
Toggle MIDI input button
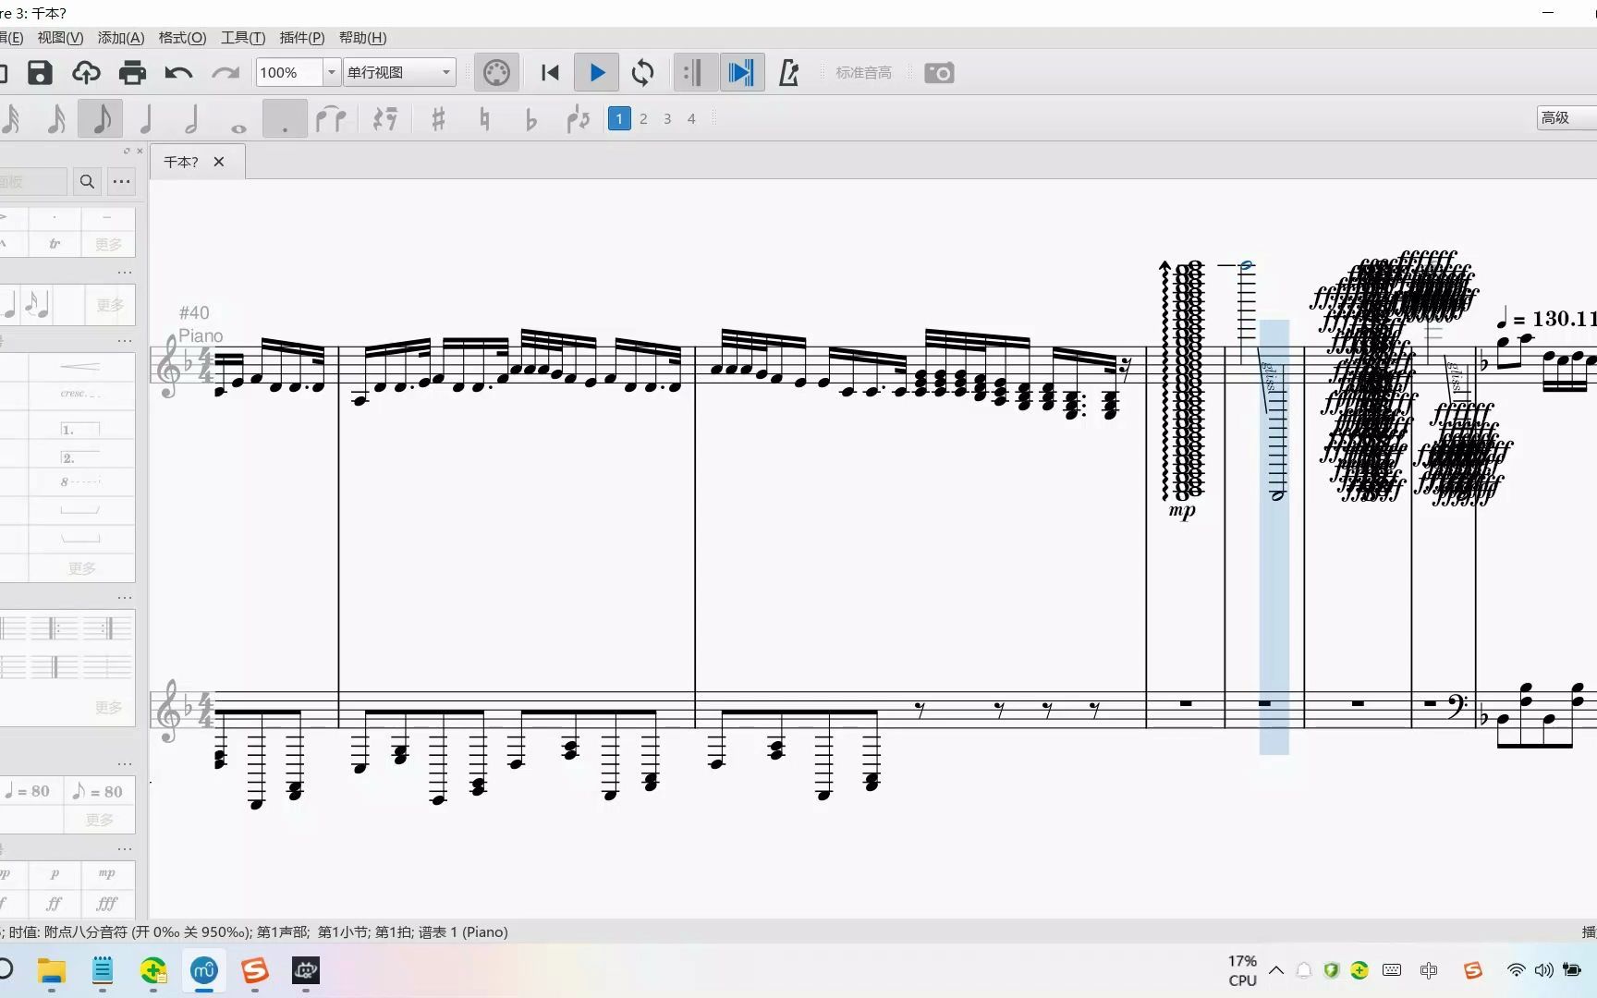click(x=496, y=73)
